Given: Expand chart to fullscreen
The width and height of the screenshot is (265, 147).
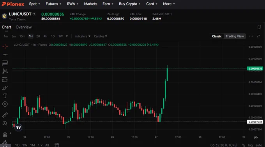Looking at the screenshot, I should (258, 36).
